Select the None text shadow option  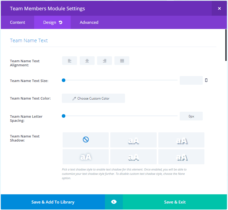[86, 140]
